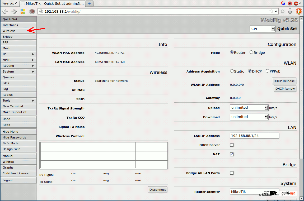
Task: Enable Safe Mode
Action: click(18, 143)
